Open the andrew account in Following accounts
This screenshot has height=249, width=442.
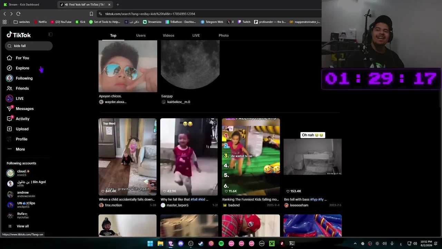coord(21,194)
